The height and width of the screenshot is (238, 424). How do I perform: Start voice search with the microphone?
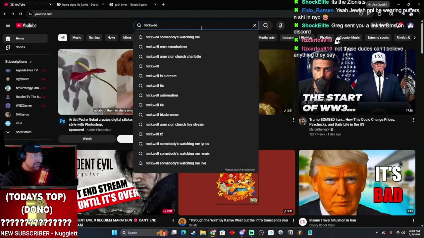pos(281,25)
